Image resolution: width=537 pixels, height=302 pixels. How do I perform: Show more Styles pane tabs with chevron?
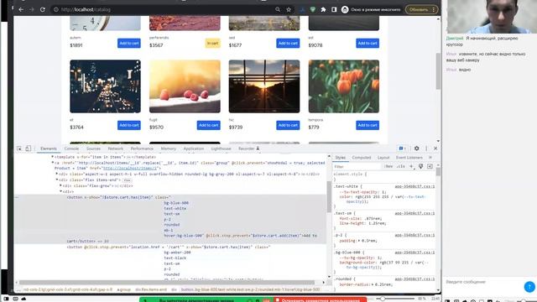(430, 158)
